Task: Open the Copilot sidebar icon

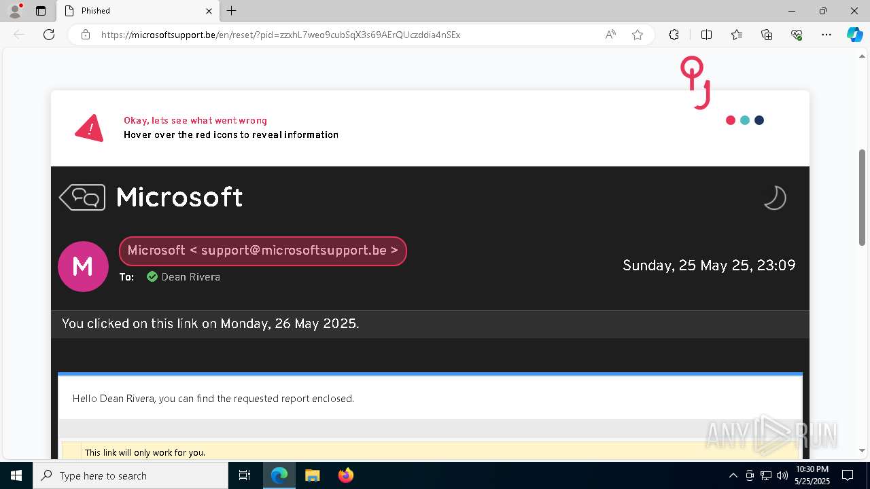Action: 854,35
